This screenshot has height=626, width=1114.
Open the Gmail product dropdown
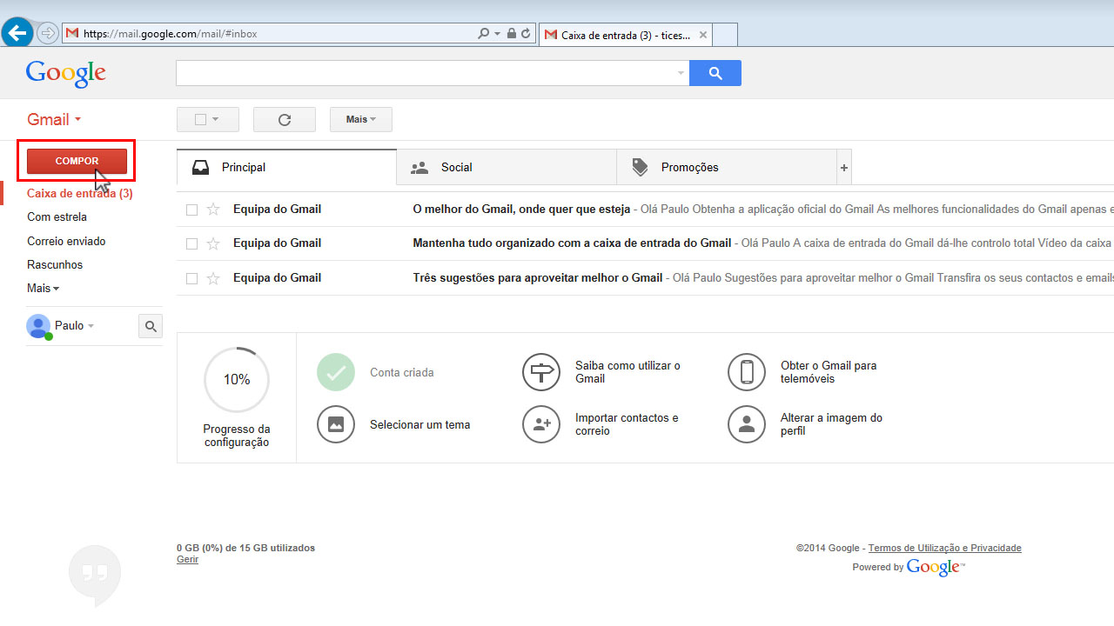(x=54, y=119)
